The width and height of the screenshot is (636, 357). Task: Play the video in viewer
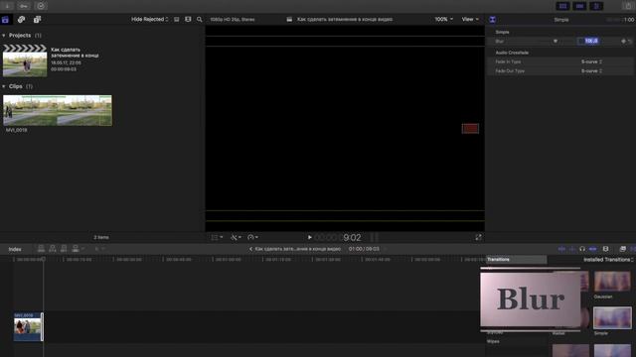pos(309,238)
